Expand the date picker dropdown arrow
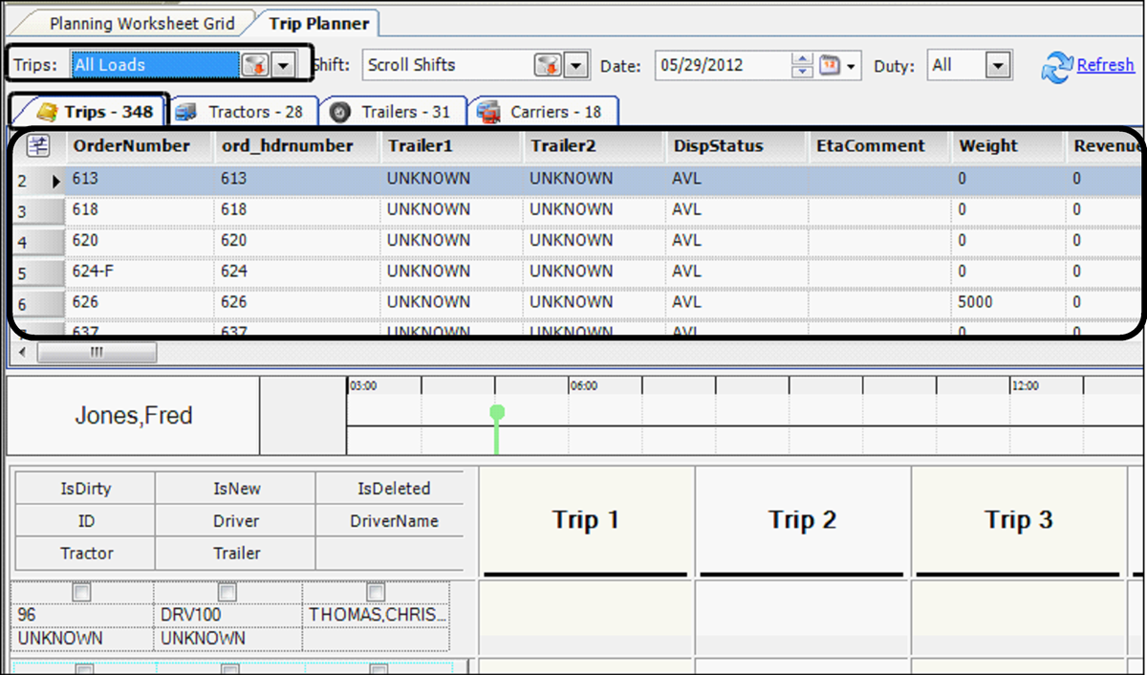This screenshot has width=1147, height=675. [851, 66]
